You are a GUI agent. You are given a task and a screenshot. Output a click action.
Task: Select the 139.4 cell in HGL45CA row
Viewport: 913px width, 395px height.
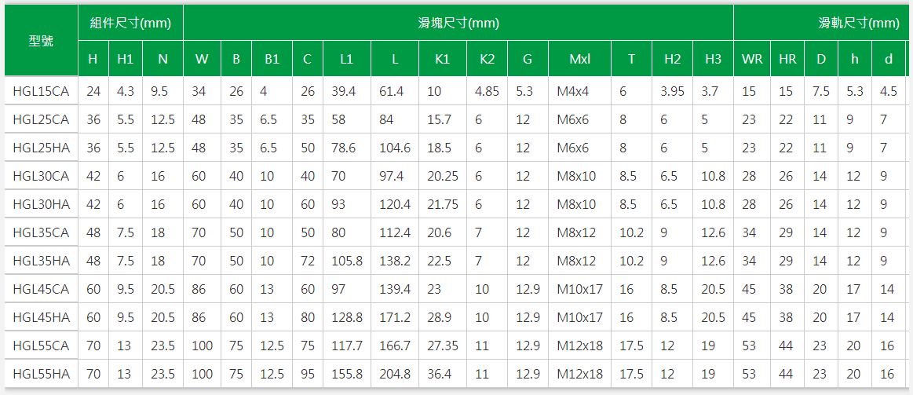coord(395,289)
